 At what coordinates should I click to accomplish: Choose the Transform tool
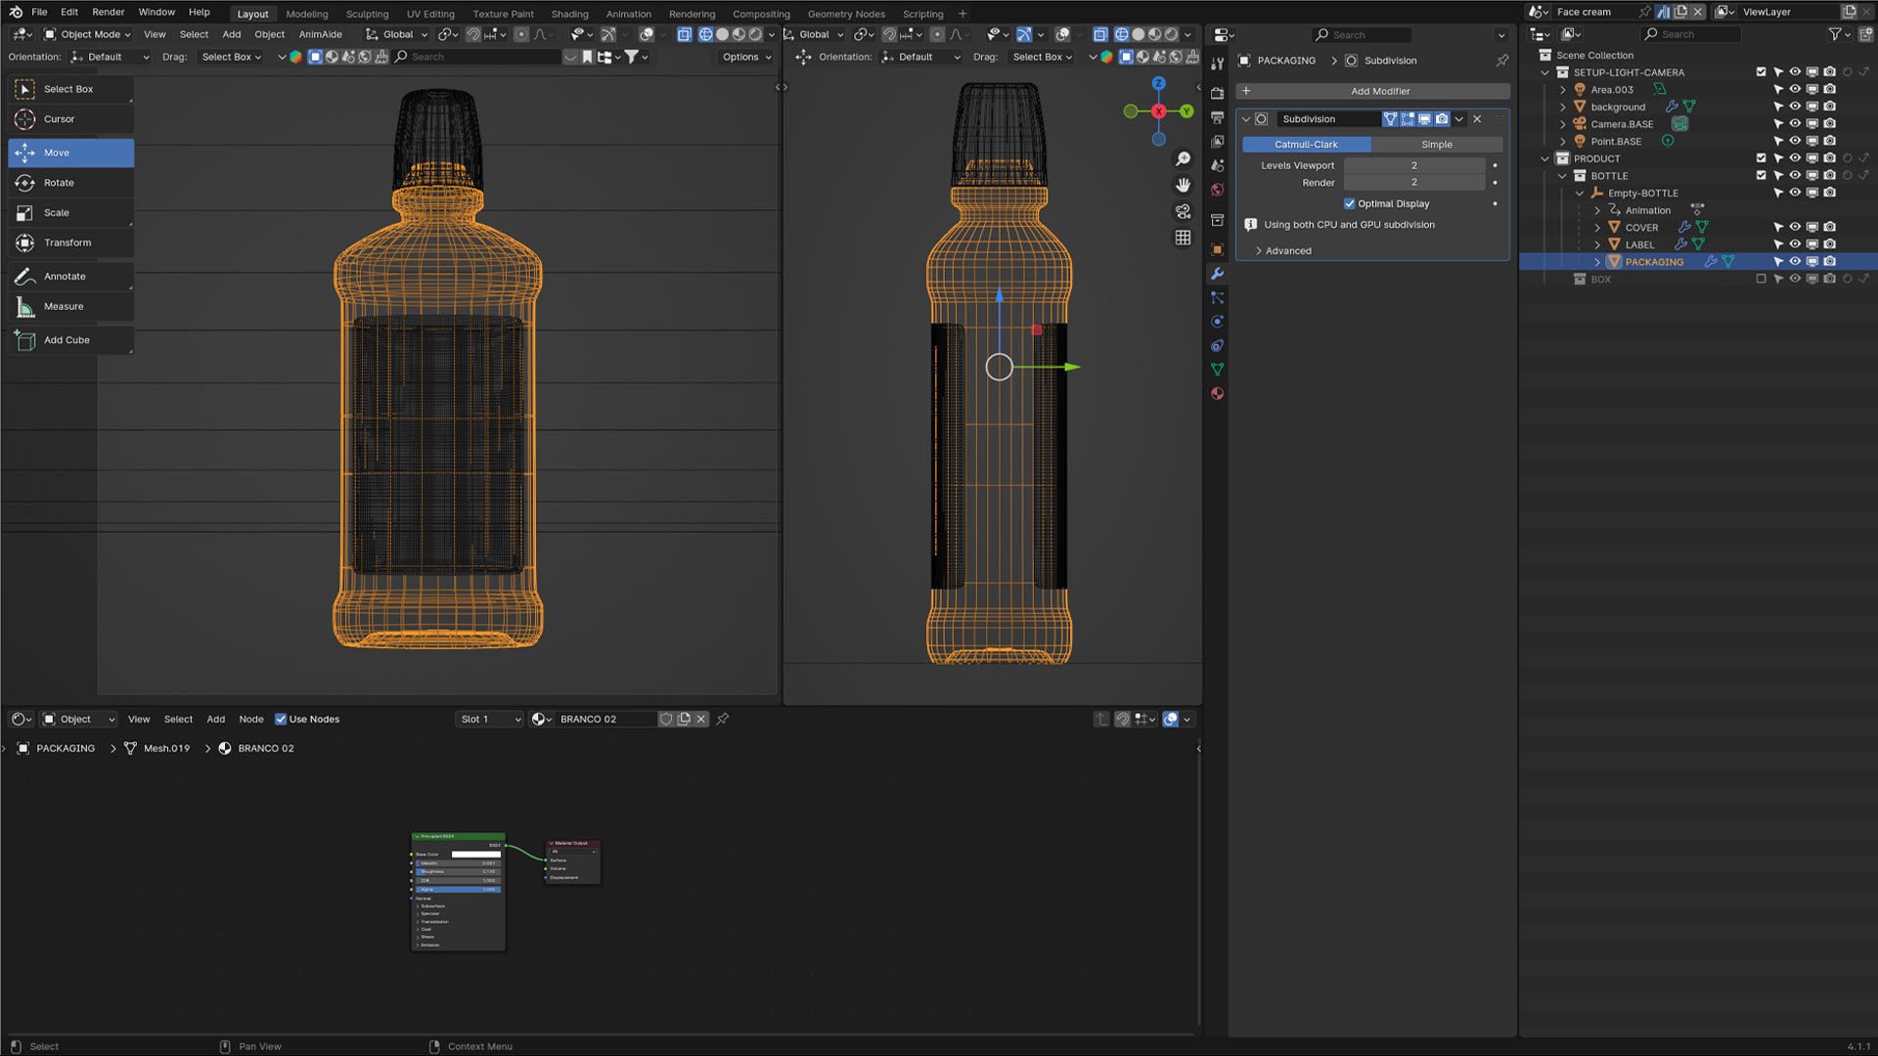click(70, 242)
